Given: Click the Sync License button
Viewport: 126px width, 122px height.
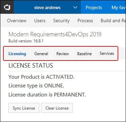Looking at the screenshot, I should [24, 108].
